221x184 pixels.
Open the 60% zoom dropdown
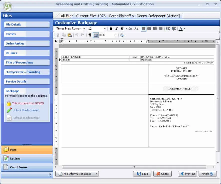pyautogui.click(x=116, y=35)
